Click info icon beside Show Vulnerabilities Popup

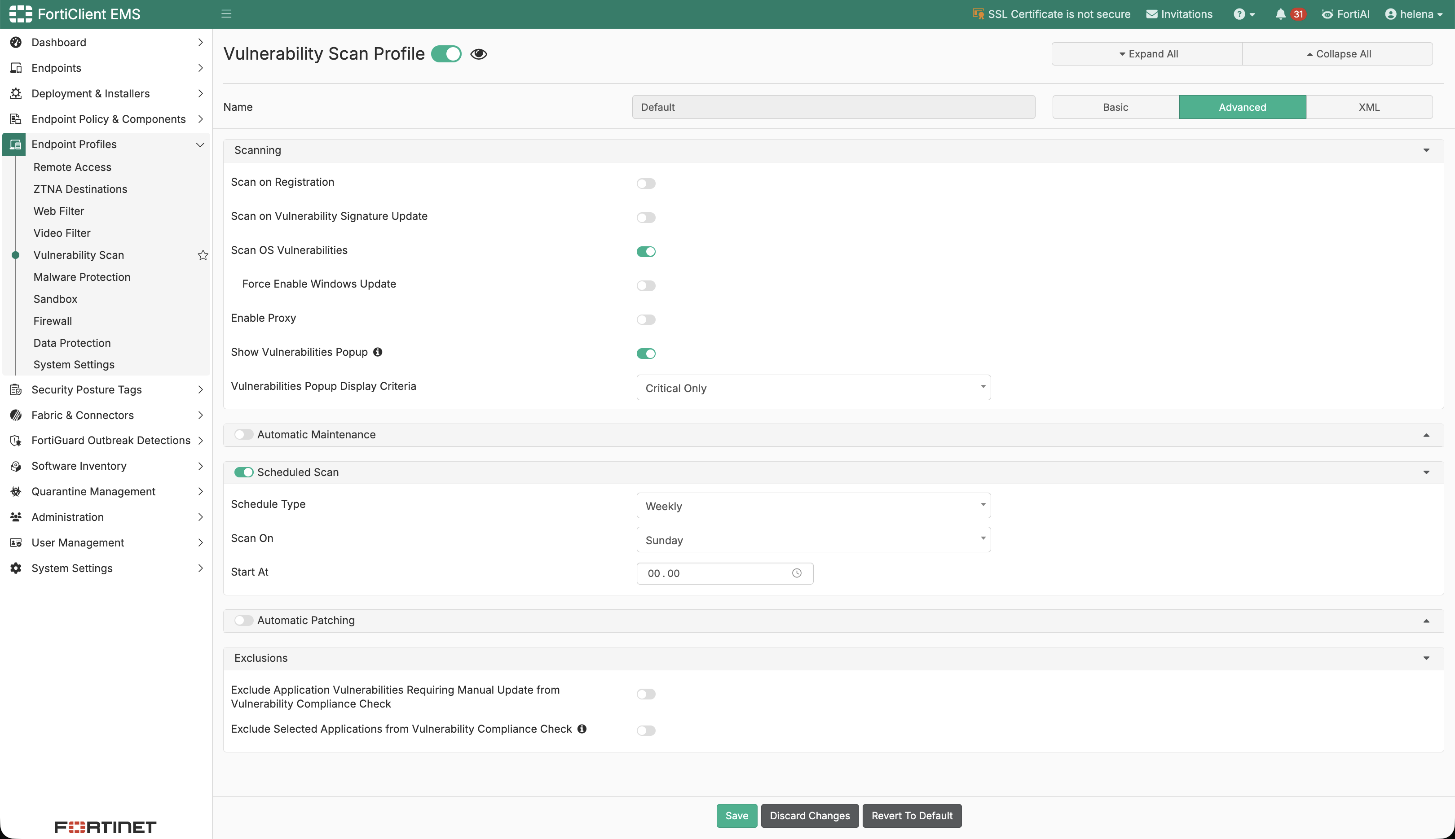[378, 352]
